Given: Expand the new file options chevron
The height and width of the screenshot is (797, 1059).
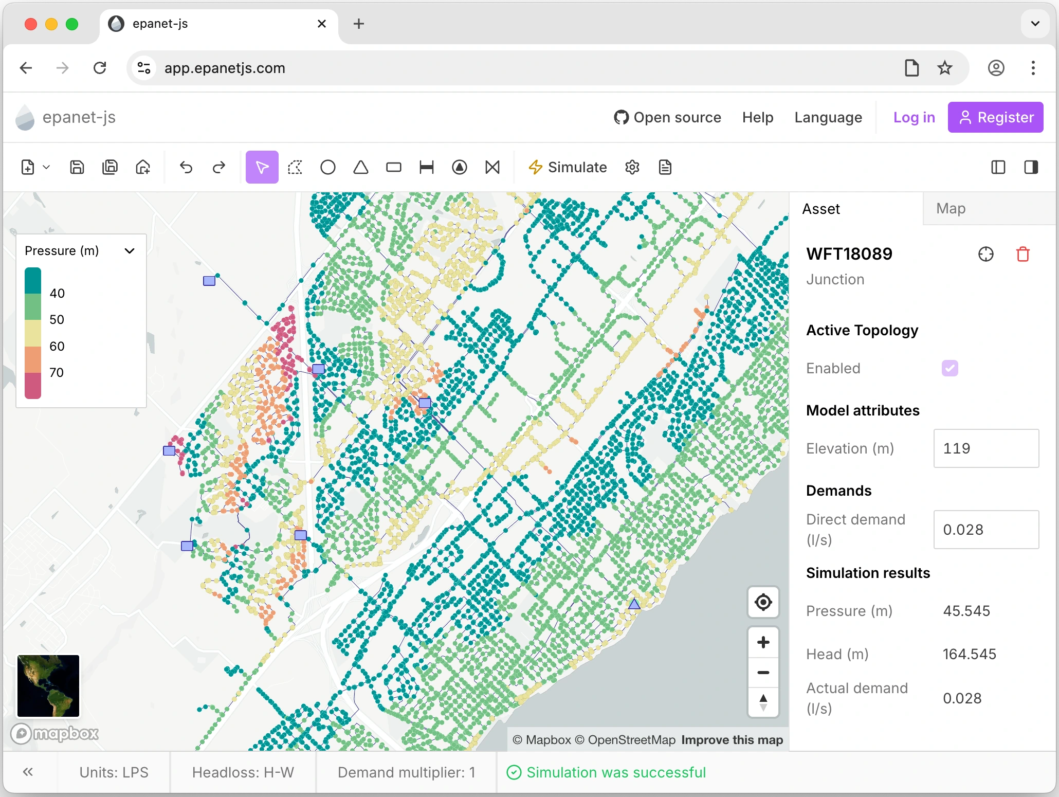Looking at the screenshot, I should pos(47,167).
